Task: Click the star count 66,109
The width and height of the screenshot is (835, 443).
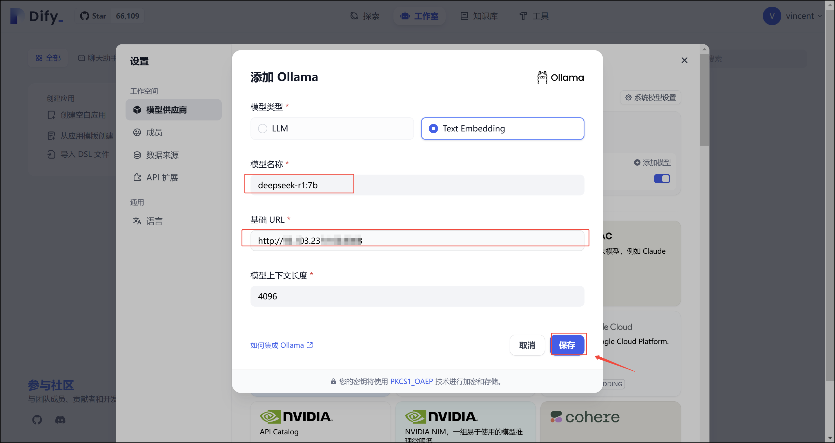Action: [128, 16]
